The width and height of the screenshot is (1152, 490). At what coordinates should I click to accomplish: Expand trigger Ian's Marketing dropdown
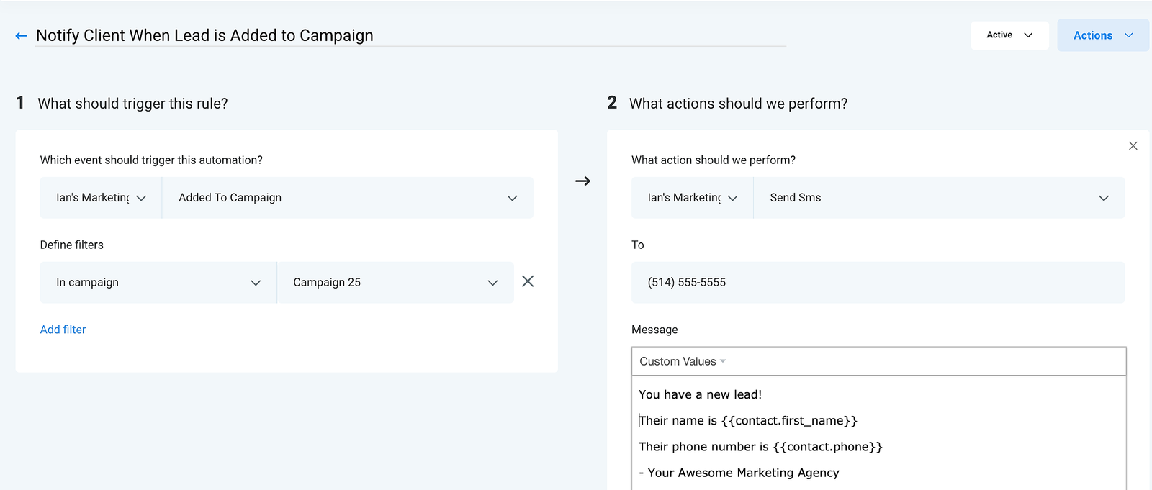pyautogui.click(x=101, y=198)
